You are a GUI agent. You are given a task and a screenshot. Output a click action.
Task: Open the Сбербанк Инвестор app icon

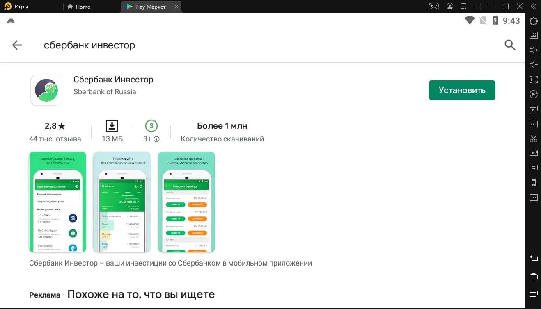[46, 90]
